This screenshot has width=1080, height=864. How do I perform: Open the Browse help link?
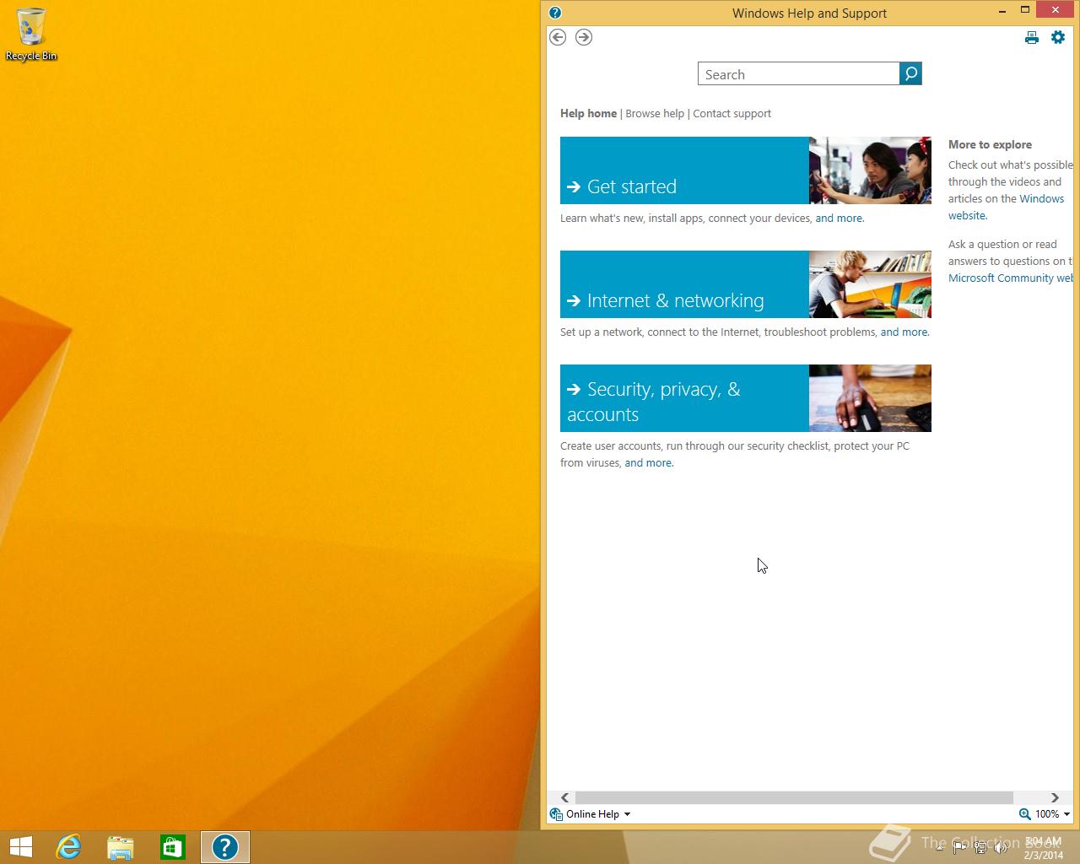[x=655, y=113]
